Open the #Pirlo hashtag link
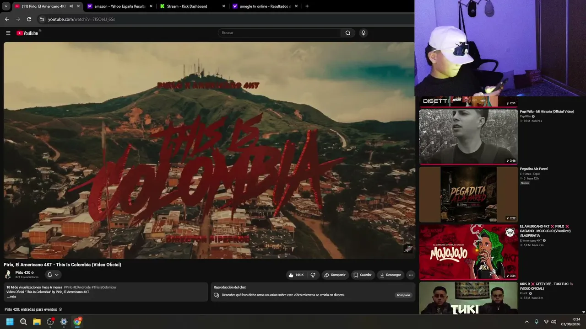The image size is (586, 329). click(68, 287)
